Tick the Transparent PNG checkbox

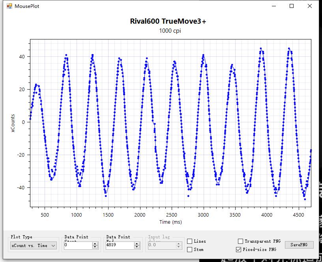tap(240, 241)
